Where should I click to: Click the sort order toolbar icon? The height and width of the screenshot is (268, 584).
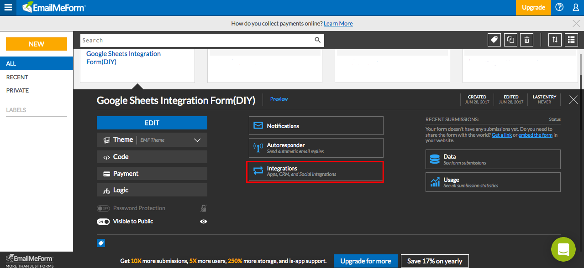[x=555, y=40]
